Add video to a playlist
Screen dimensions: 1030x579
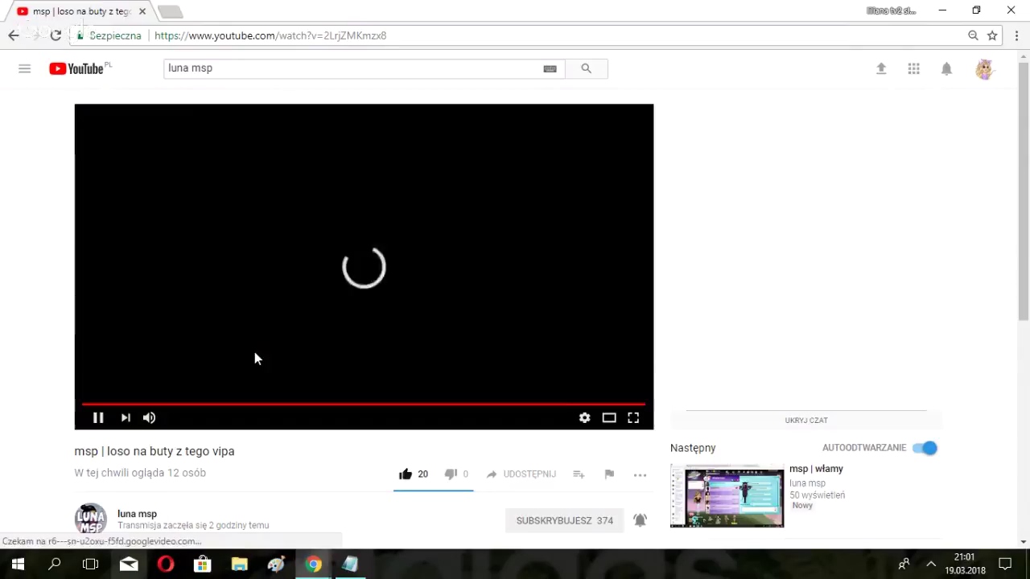click(x=579, y=474)
